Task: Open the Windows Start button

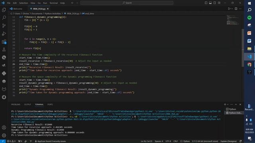Action: [249, 3]
